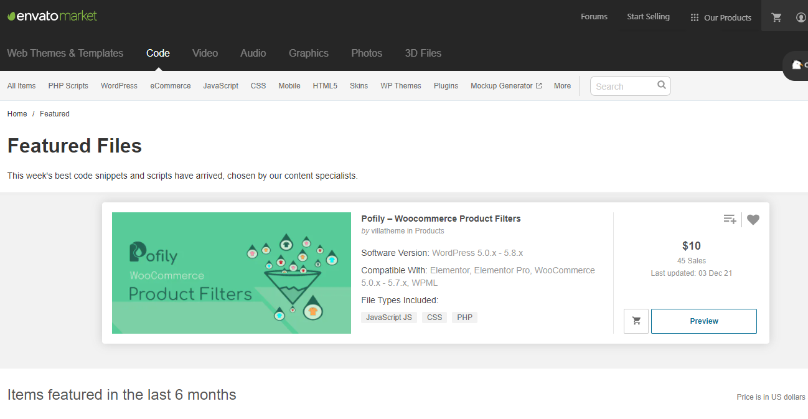Select the Code tab
This screenshot has height=419, width=808.
(158, 54)
